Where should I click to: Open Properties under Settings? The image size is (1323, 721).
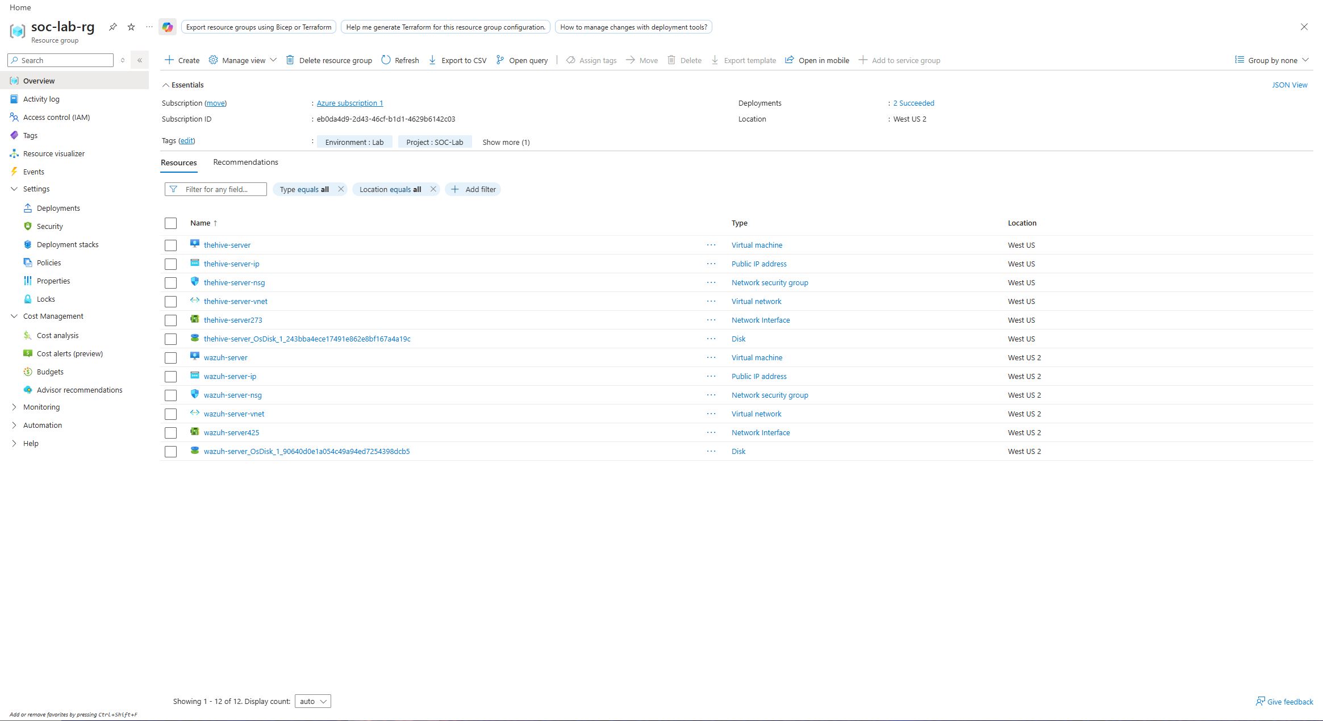click(x=53, y=281)
